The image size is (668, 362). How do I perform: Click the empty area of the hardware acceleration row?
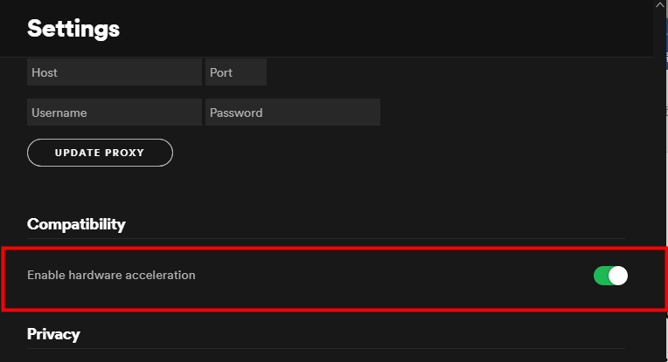[393, 276]
